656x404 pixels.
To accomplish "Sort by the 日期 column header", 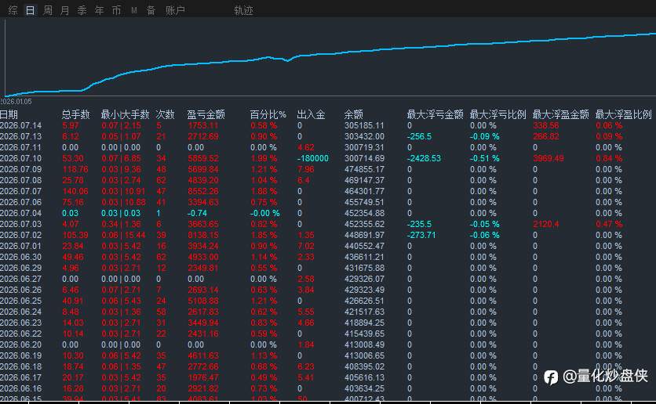I will tap(9, 114).
